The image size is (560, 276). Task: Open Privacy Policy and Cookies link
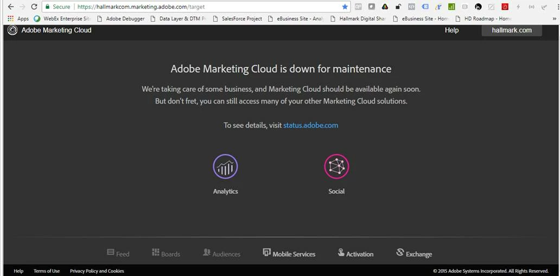coord(97,271)
